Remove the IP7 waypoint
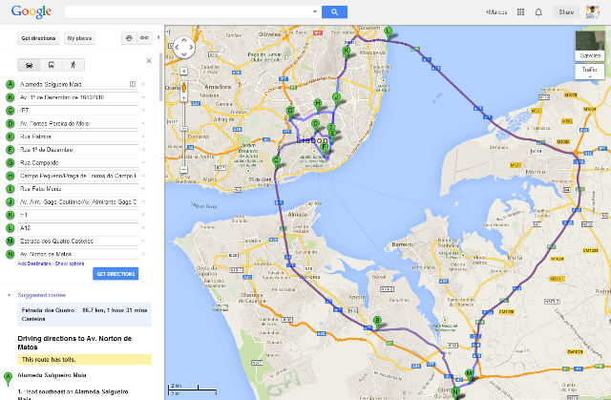 pyautogui.click(x=143, y=110)
